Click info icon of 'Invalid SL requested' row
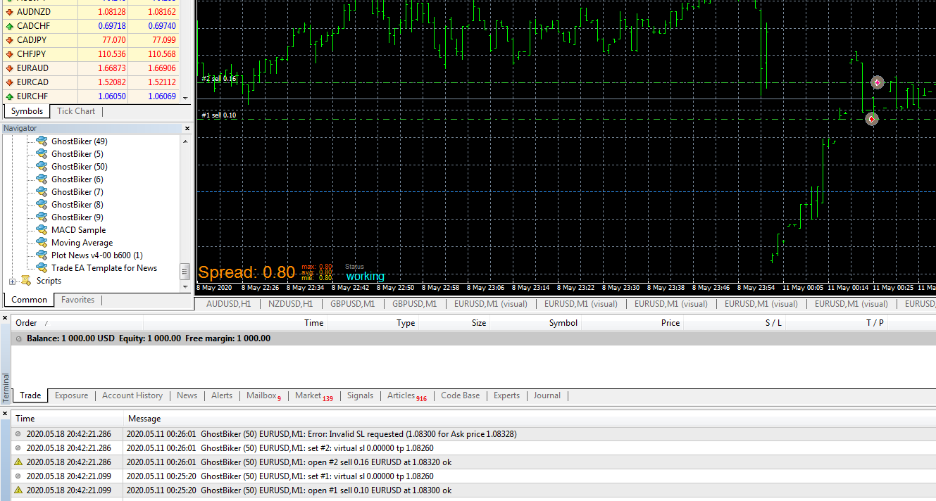Viewport: 936px width, 501px height. pyautogui.click(x=18, y=434)
